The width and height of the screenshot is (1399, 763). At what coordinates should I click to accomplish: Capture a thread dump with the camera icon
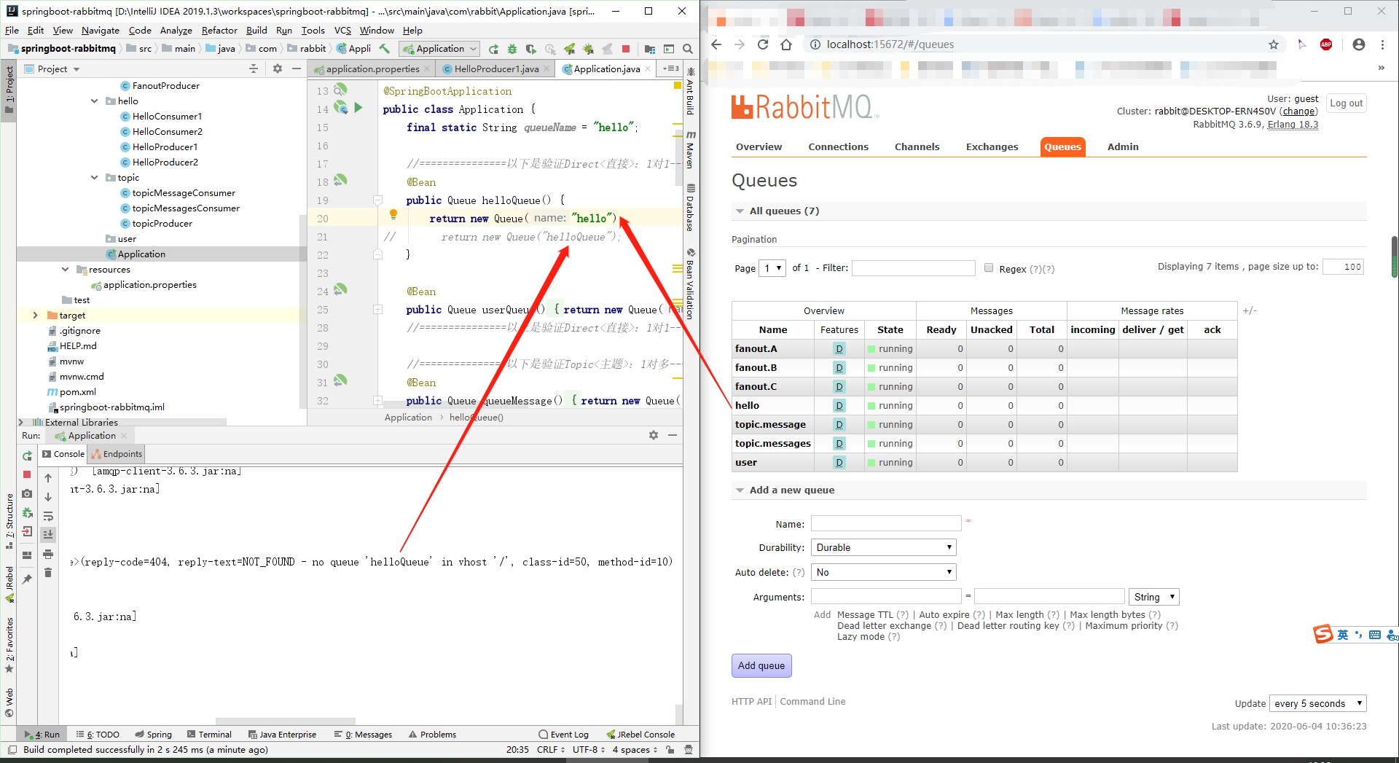tap(27, 493)
